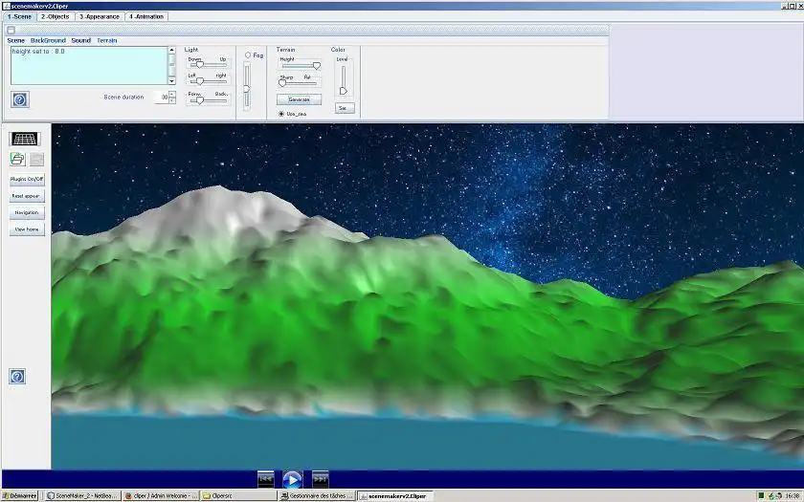Click the Set button under Color

tap(345, 108)
